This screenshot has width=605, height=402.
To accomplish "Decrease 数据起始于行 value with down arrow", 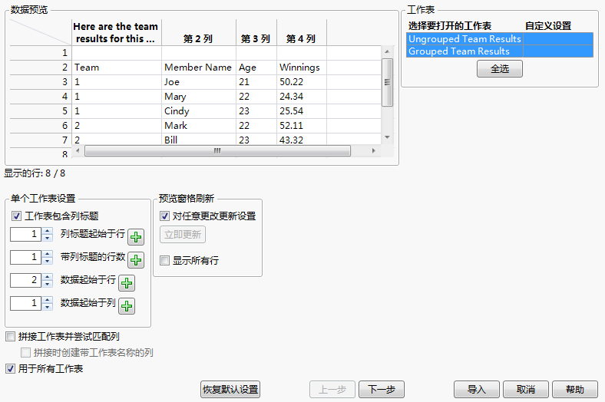I will (48, 284).
